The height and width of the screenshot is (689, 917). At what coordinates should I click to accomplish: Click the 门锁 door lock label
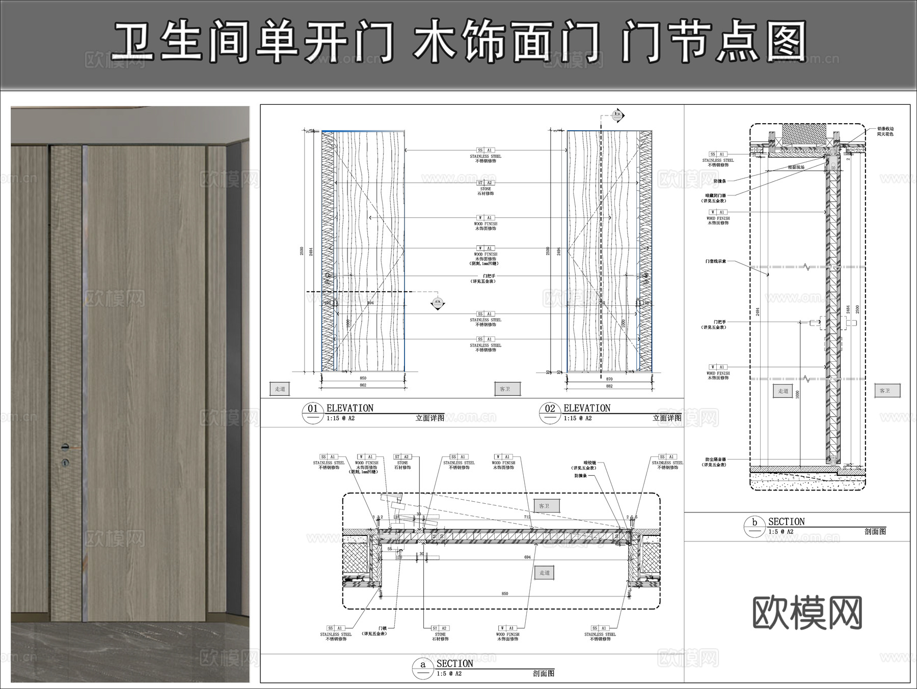[x=383, y=628]
